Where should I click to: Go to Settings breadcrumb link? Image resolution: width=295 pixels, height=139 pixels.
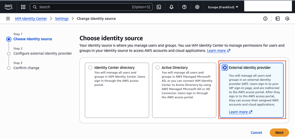click(62, 19)
